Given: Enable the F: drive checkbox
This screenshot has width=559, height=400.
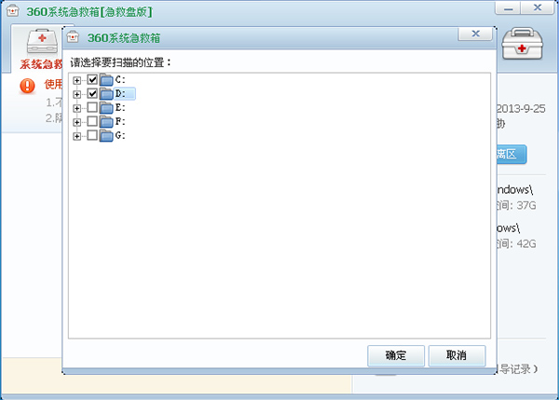Looking at the screenshot, I should 92,121.
